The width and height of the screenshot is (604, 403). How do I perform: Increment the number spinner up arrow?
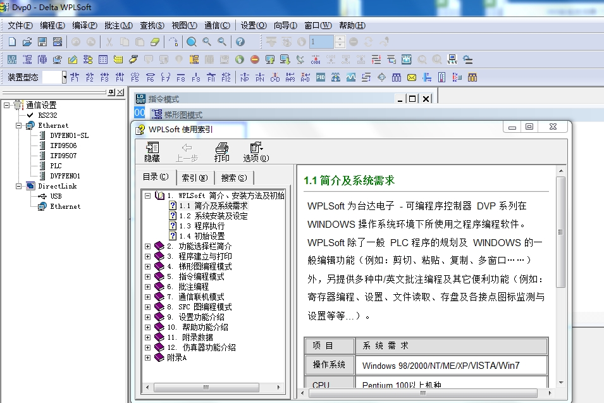pyautogui.click(x=340, y=39)
